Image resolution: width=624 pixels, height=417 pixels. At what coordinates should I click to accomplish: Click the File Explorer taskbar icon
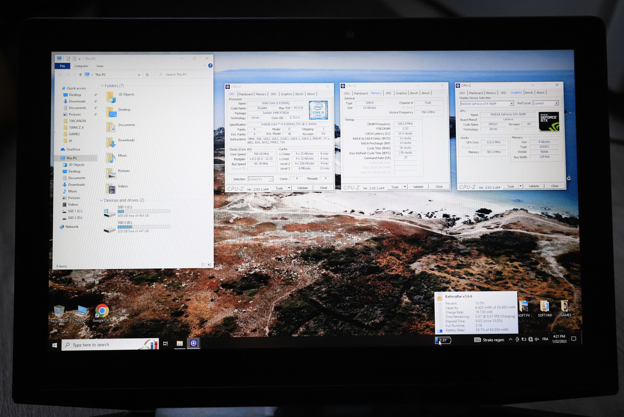click(180, 343)
